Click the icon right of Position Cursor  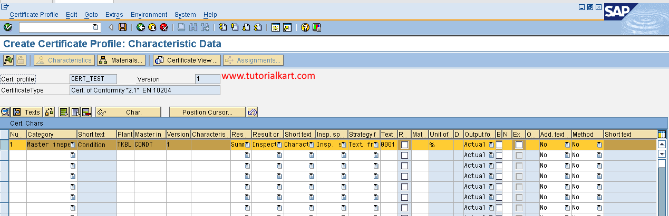click(x=252, y=112)
